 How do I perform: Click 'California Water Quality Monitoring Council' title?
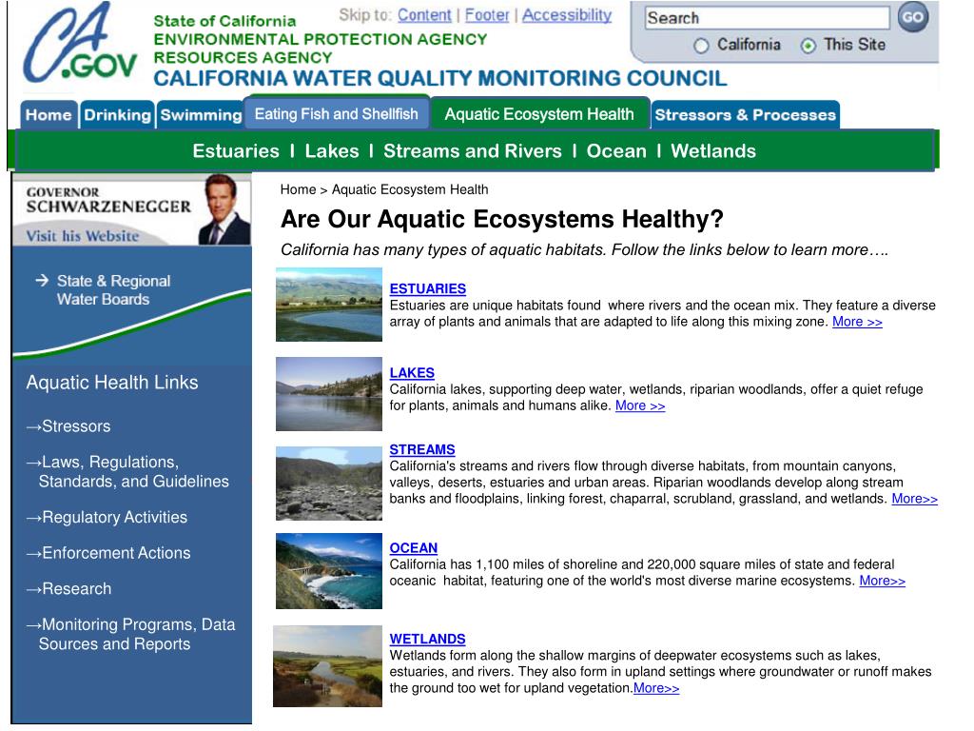point(439,78)
